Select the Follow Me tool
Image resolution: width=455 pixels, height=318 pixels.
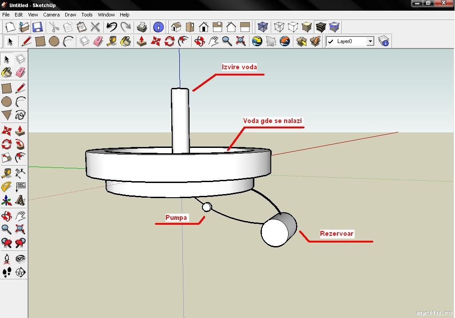[20, 144]
